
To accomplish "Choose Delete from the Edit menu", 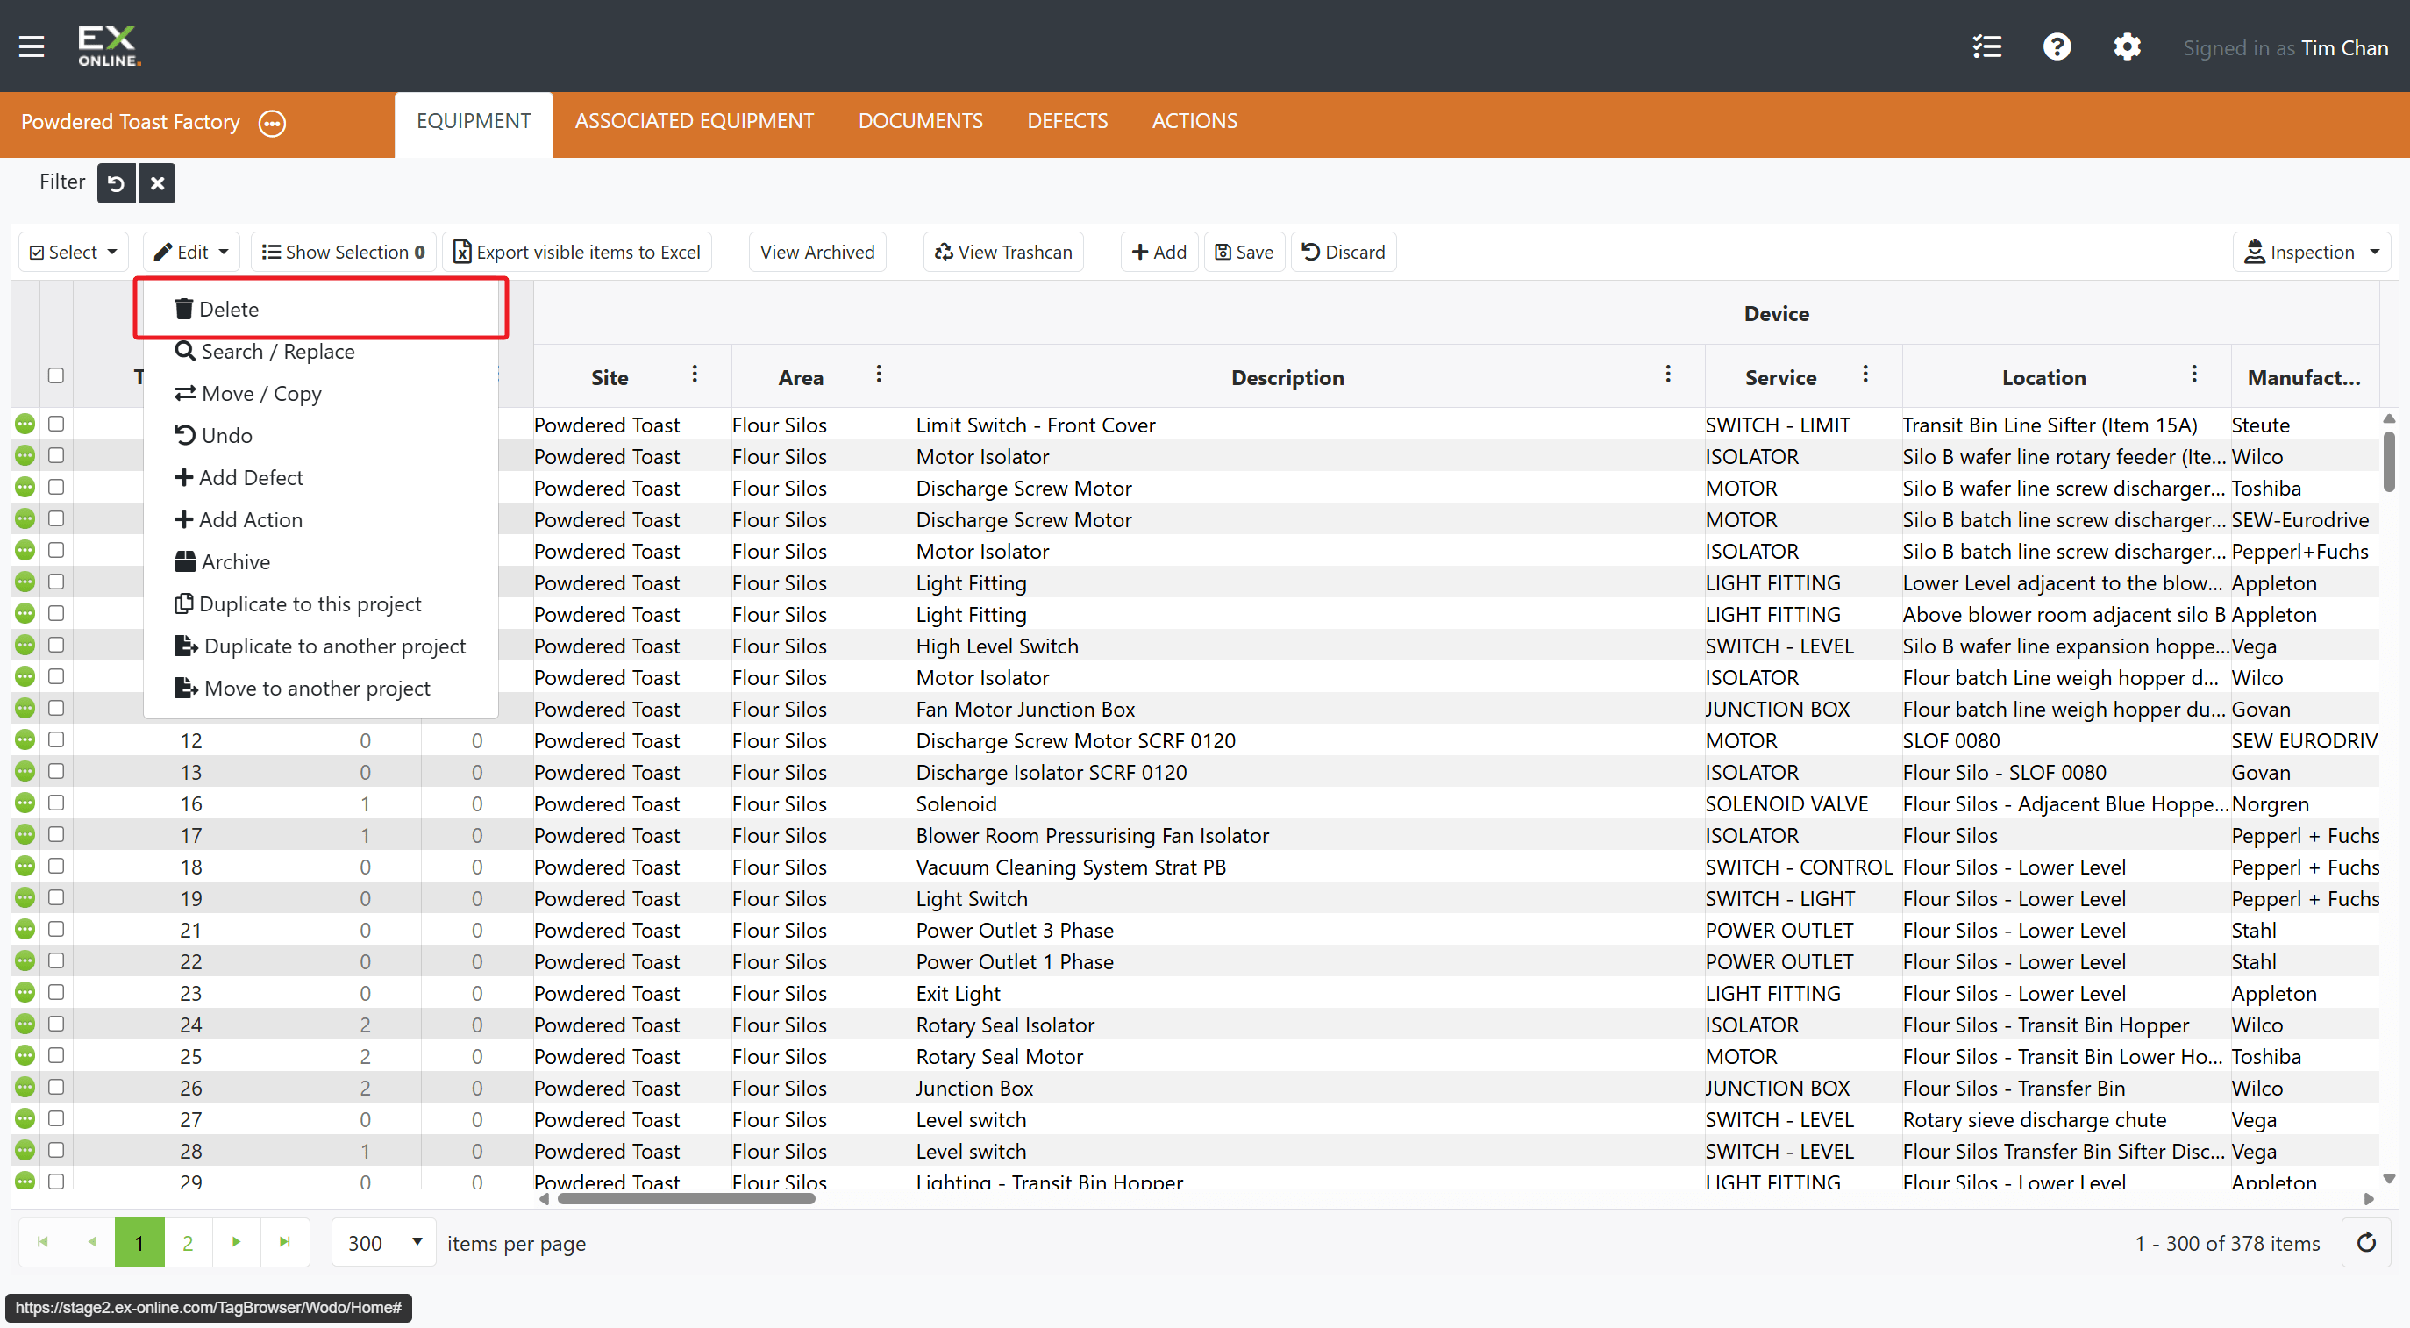I will click(321, 309).
